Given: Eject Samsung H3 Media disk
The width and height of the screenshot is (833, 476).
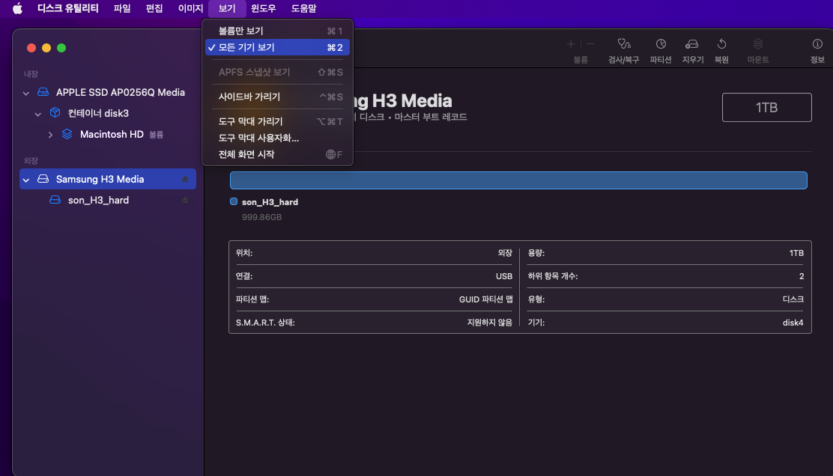Looking at the screenshot, I should pos(185,180).
